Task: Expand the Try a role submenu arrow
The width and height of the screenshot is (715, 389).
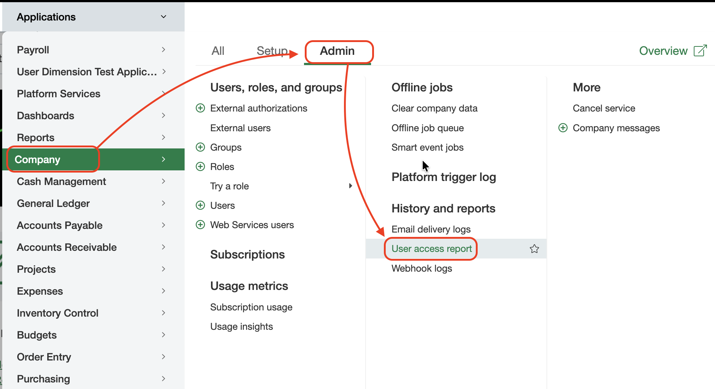Action: [x=351, y=186]
